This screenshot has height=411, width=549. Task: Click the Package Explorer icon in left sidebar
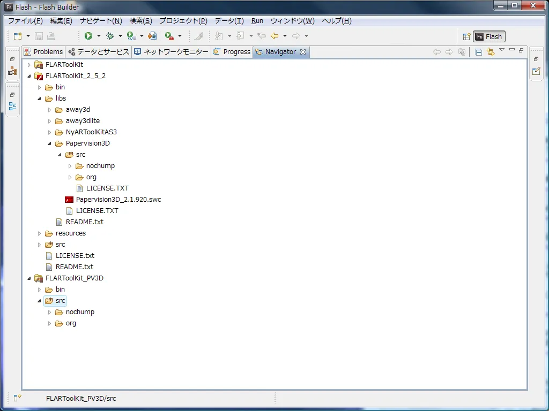pos(13,71)
